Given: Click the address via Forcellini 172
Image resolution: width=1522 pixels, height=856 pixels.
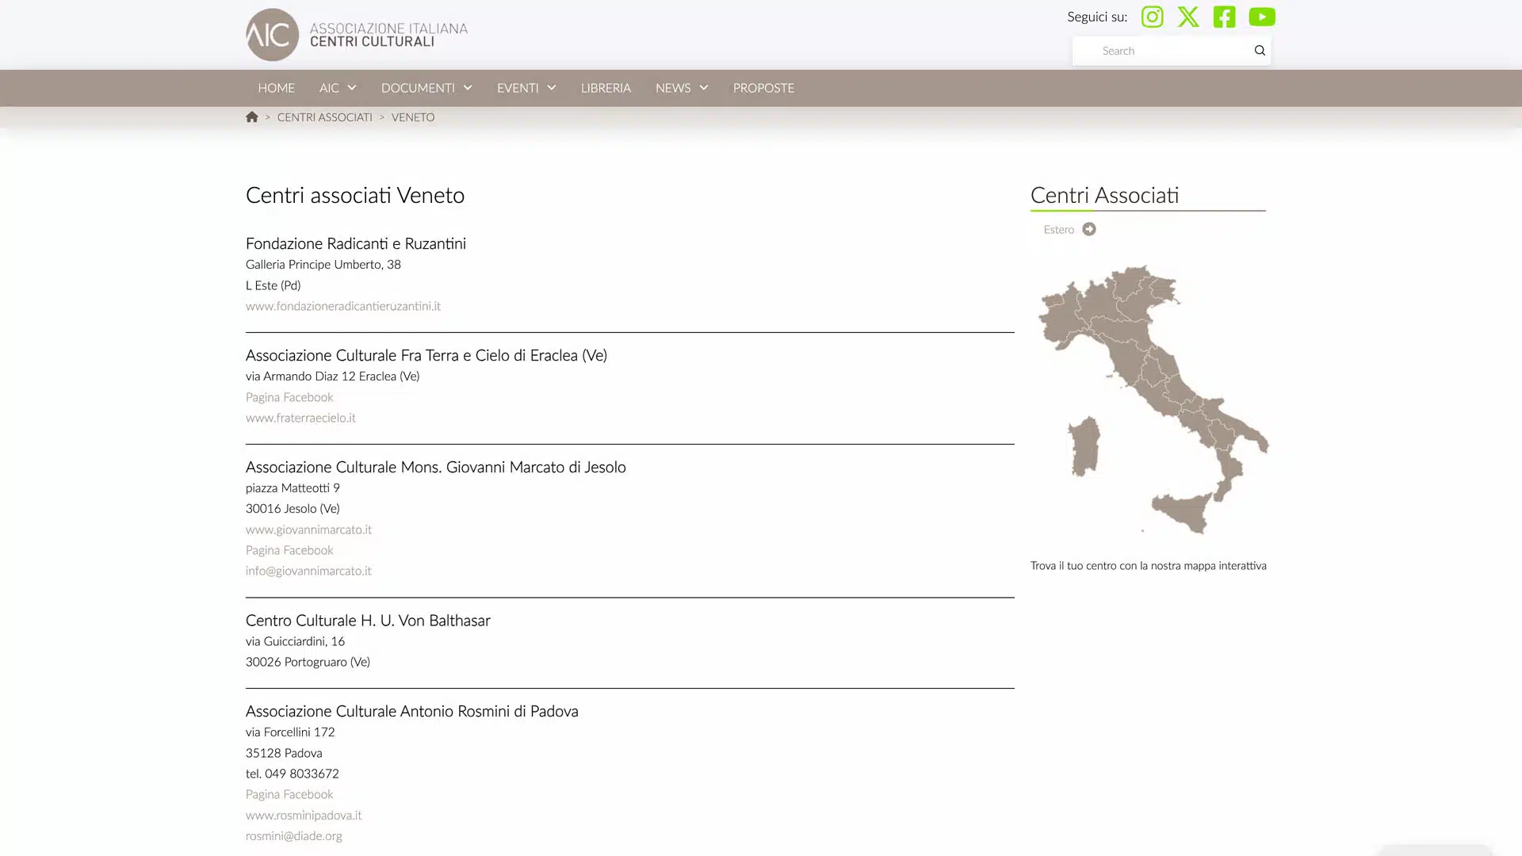Looking at the screenshot, I should [x=290, y=732].
